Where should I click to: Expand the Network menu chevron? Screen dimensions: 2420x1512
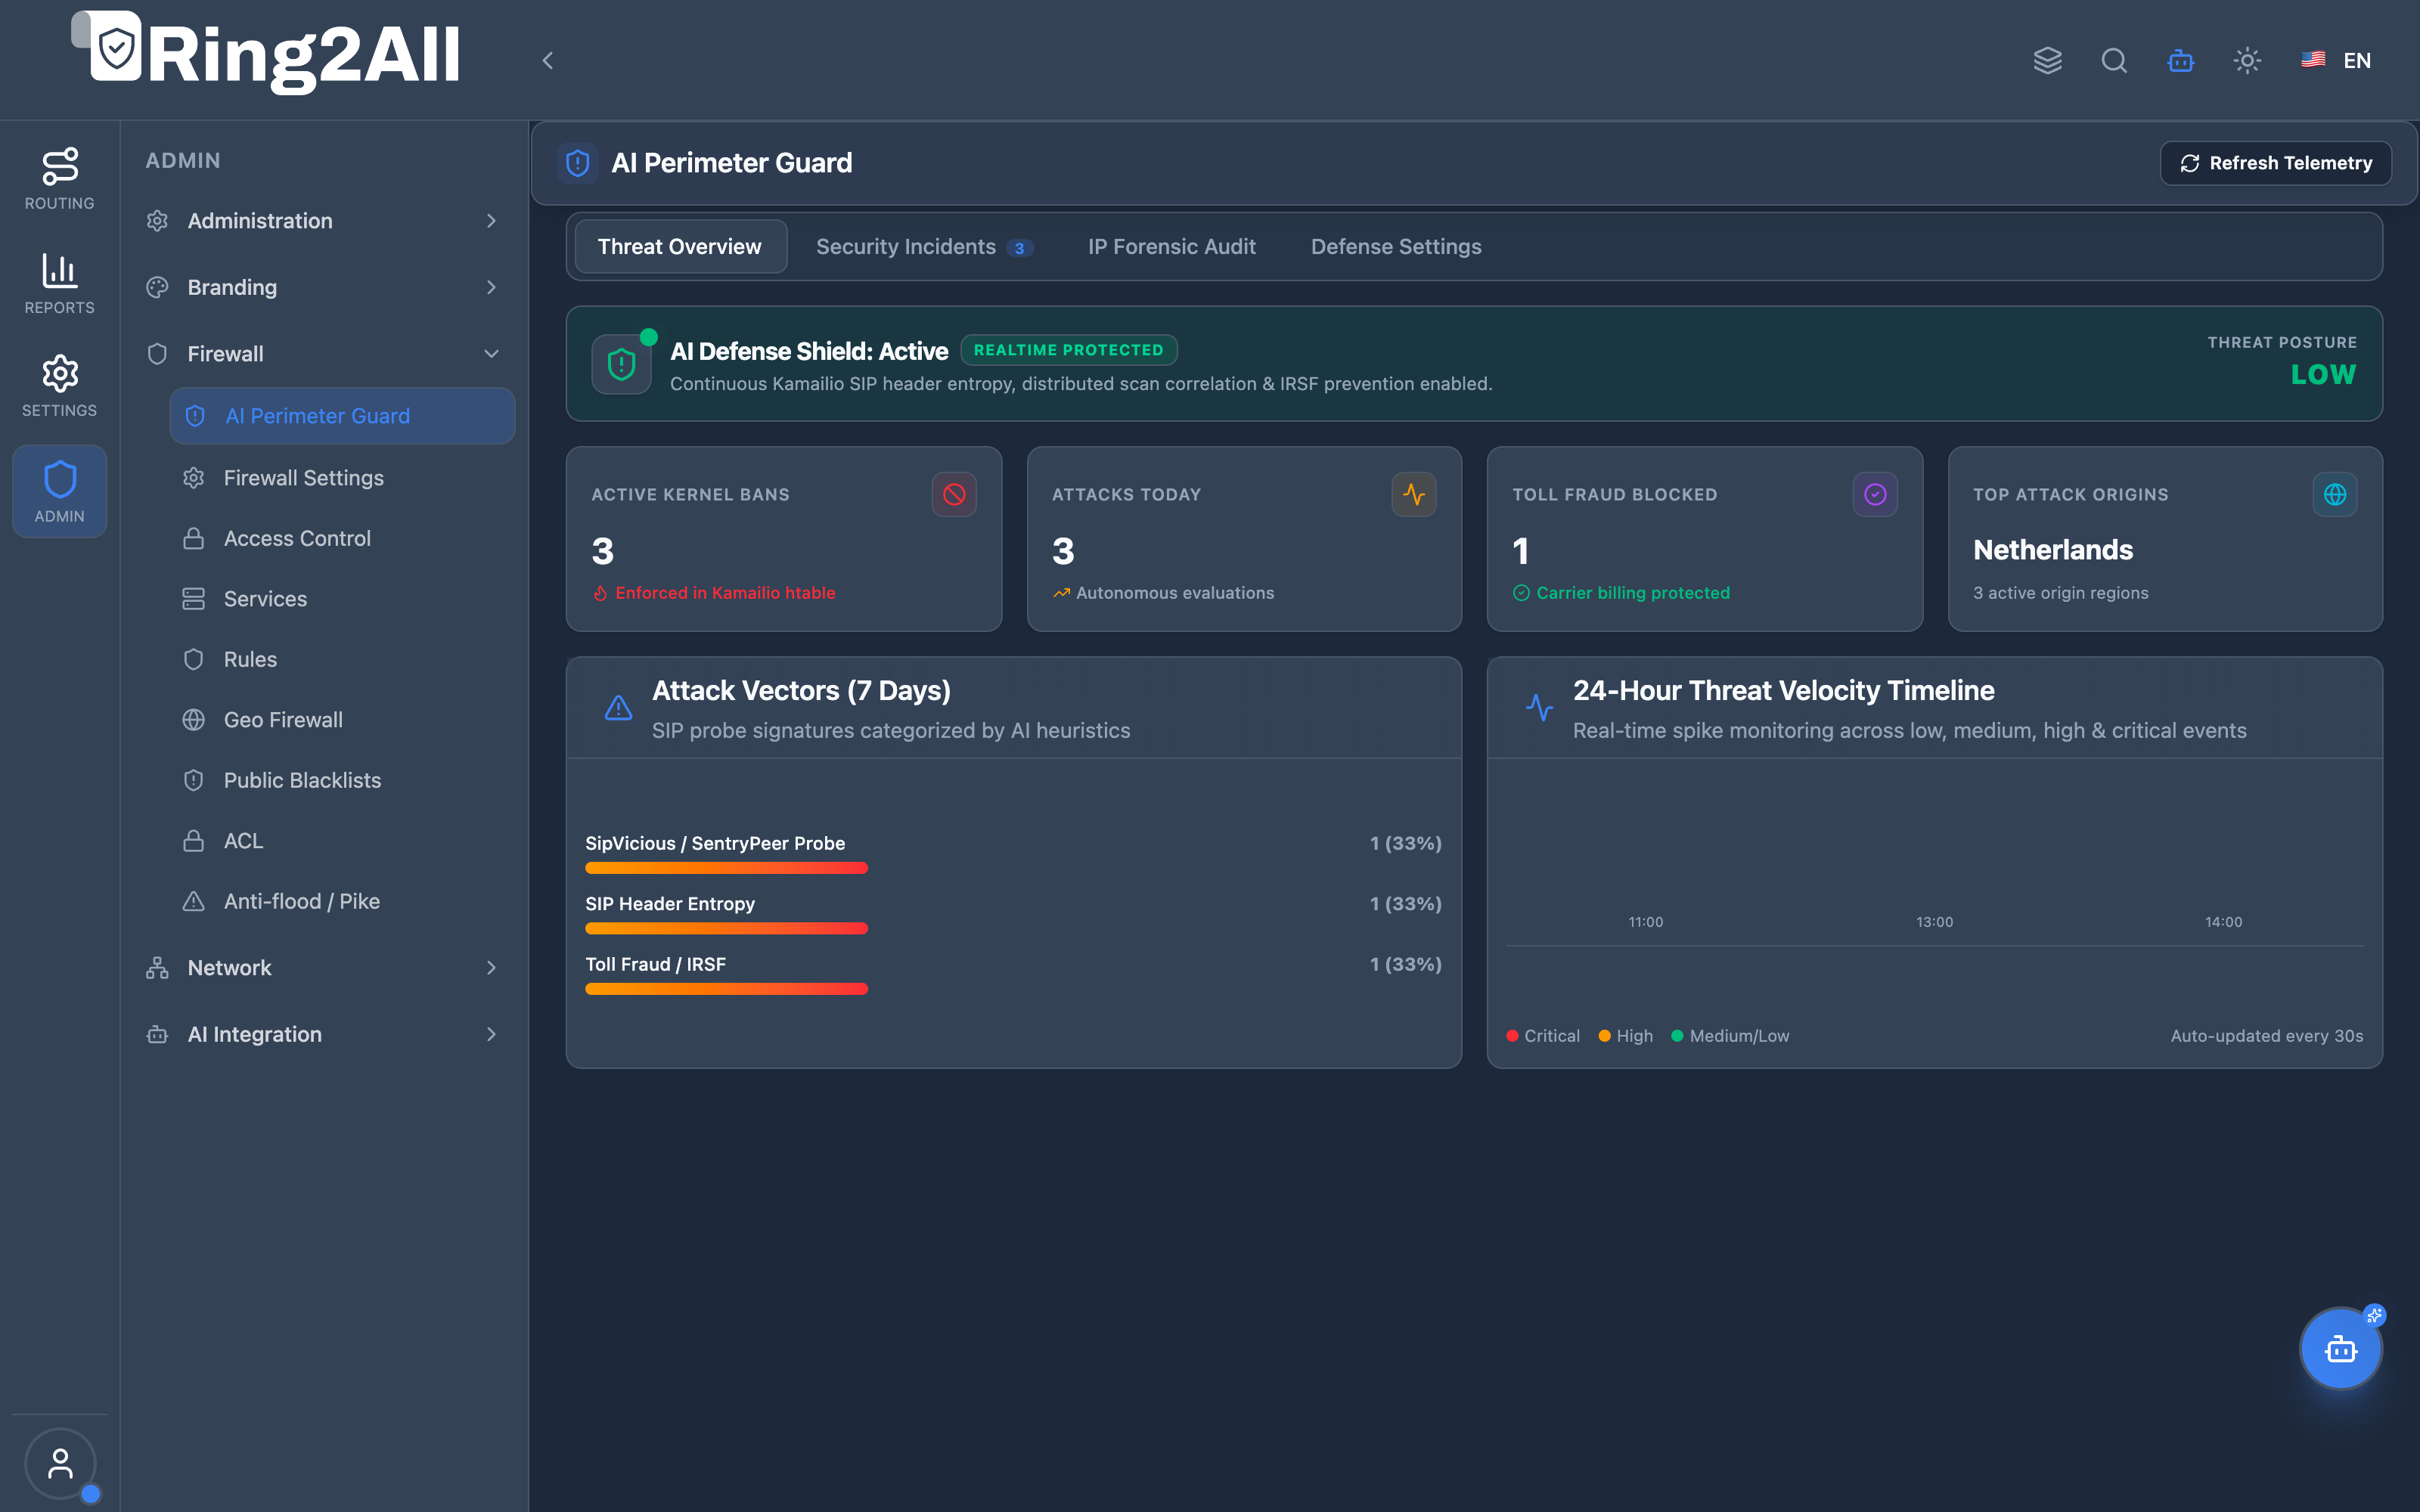(x=491, y=968)
